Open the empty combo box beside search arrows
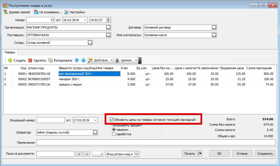 98,154
